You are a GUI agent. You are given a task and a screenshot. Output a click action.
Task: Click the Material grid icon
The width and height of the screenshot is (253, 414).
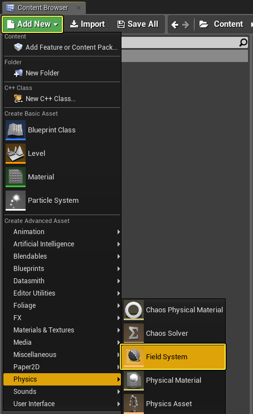(16, 177)
